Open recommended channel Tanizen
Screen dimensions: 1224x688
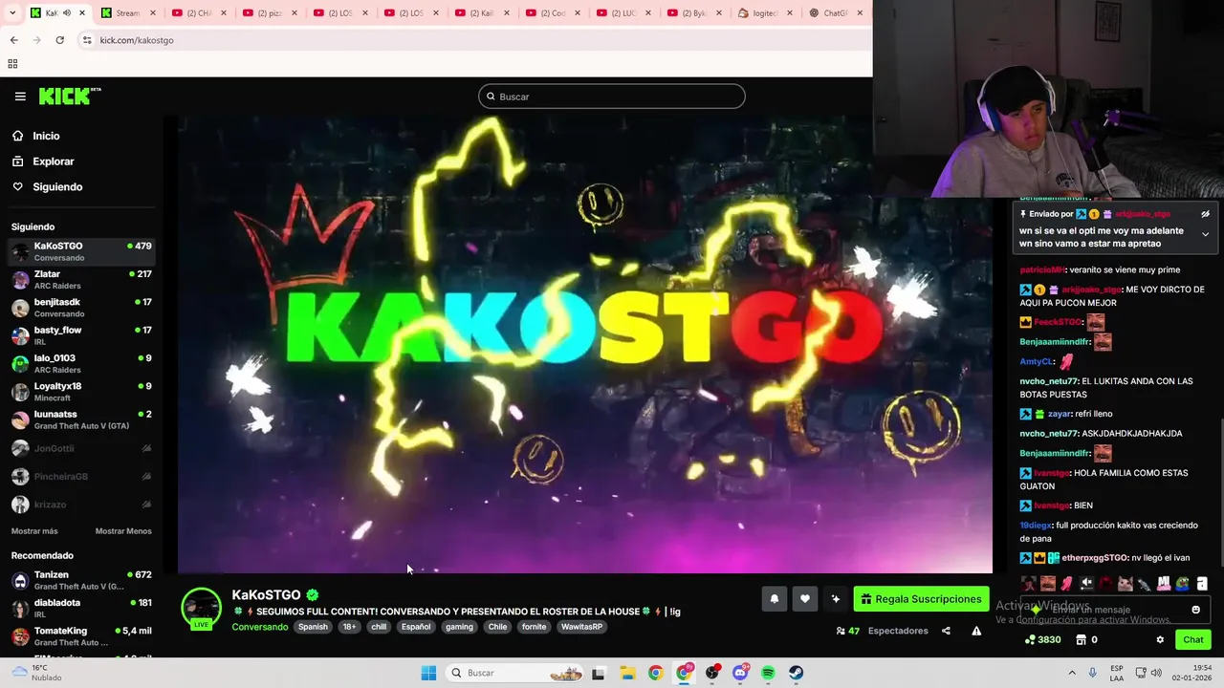82,580
